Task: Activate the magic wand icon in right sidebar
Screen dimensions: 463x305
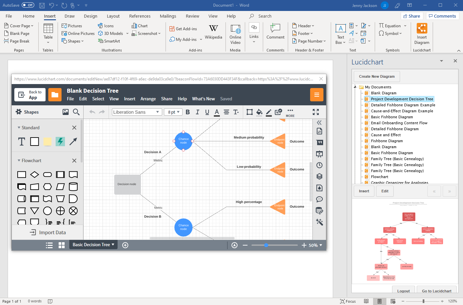Action: pos(319,222)
